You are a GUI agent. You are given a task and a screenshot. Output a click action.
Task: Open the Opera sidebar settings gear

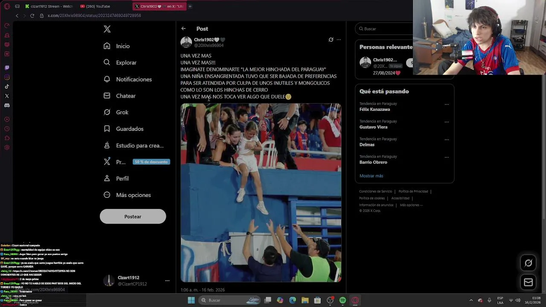pos(7,148)
